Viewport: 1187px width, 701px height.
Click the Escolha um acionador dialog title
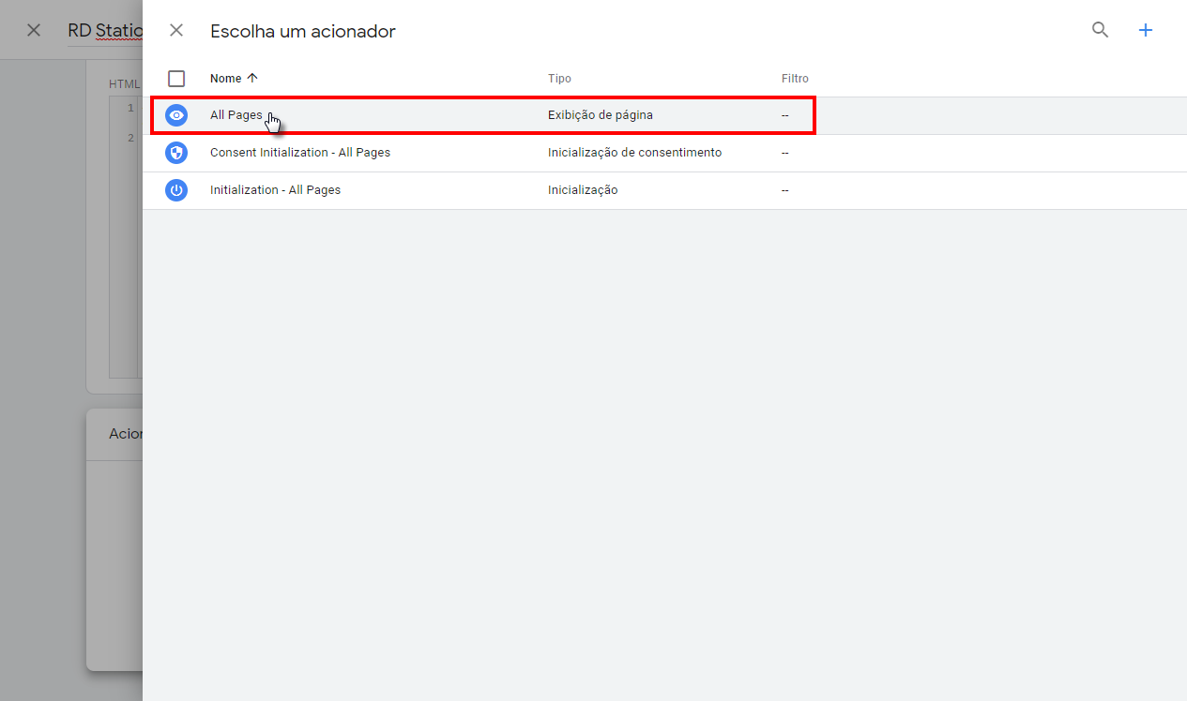point(302,31)
